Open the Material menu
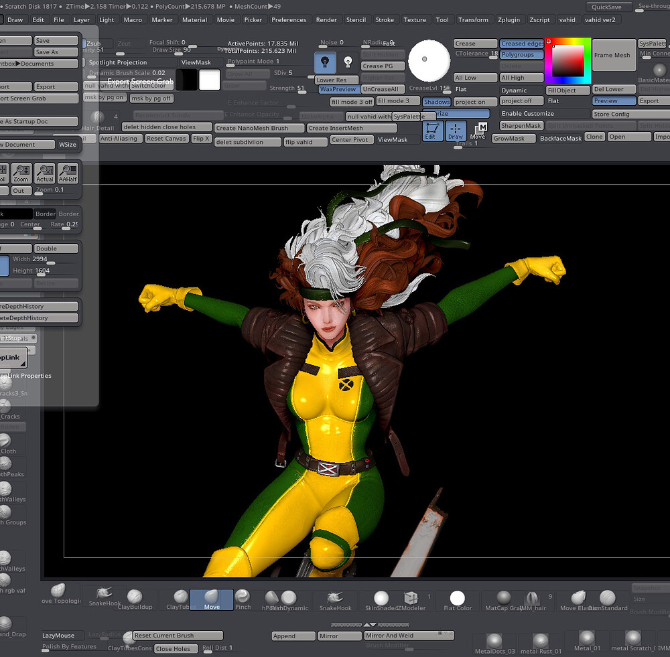This screenshot has width=670, height=657. [x=194, y=19]
